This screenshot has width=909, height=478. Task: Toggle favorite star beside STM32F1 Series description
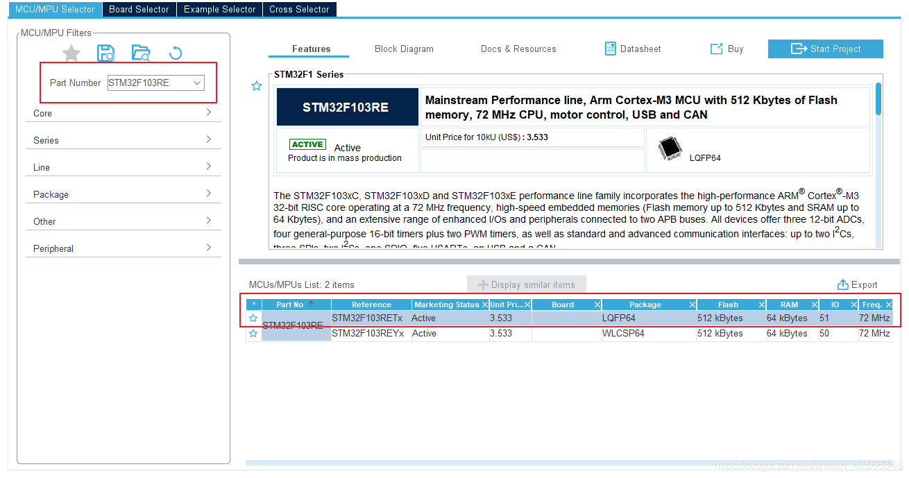[257, 86]
